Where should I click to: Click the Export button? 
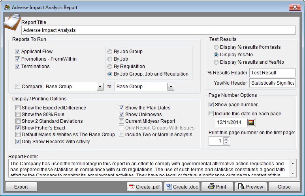(21, 187)
